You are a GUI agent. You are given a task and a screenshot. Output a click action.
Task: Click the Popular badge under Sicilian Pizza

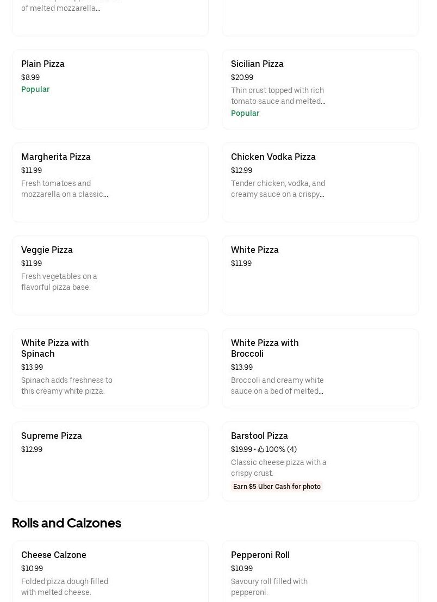[245, 113]
